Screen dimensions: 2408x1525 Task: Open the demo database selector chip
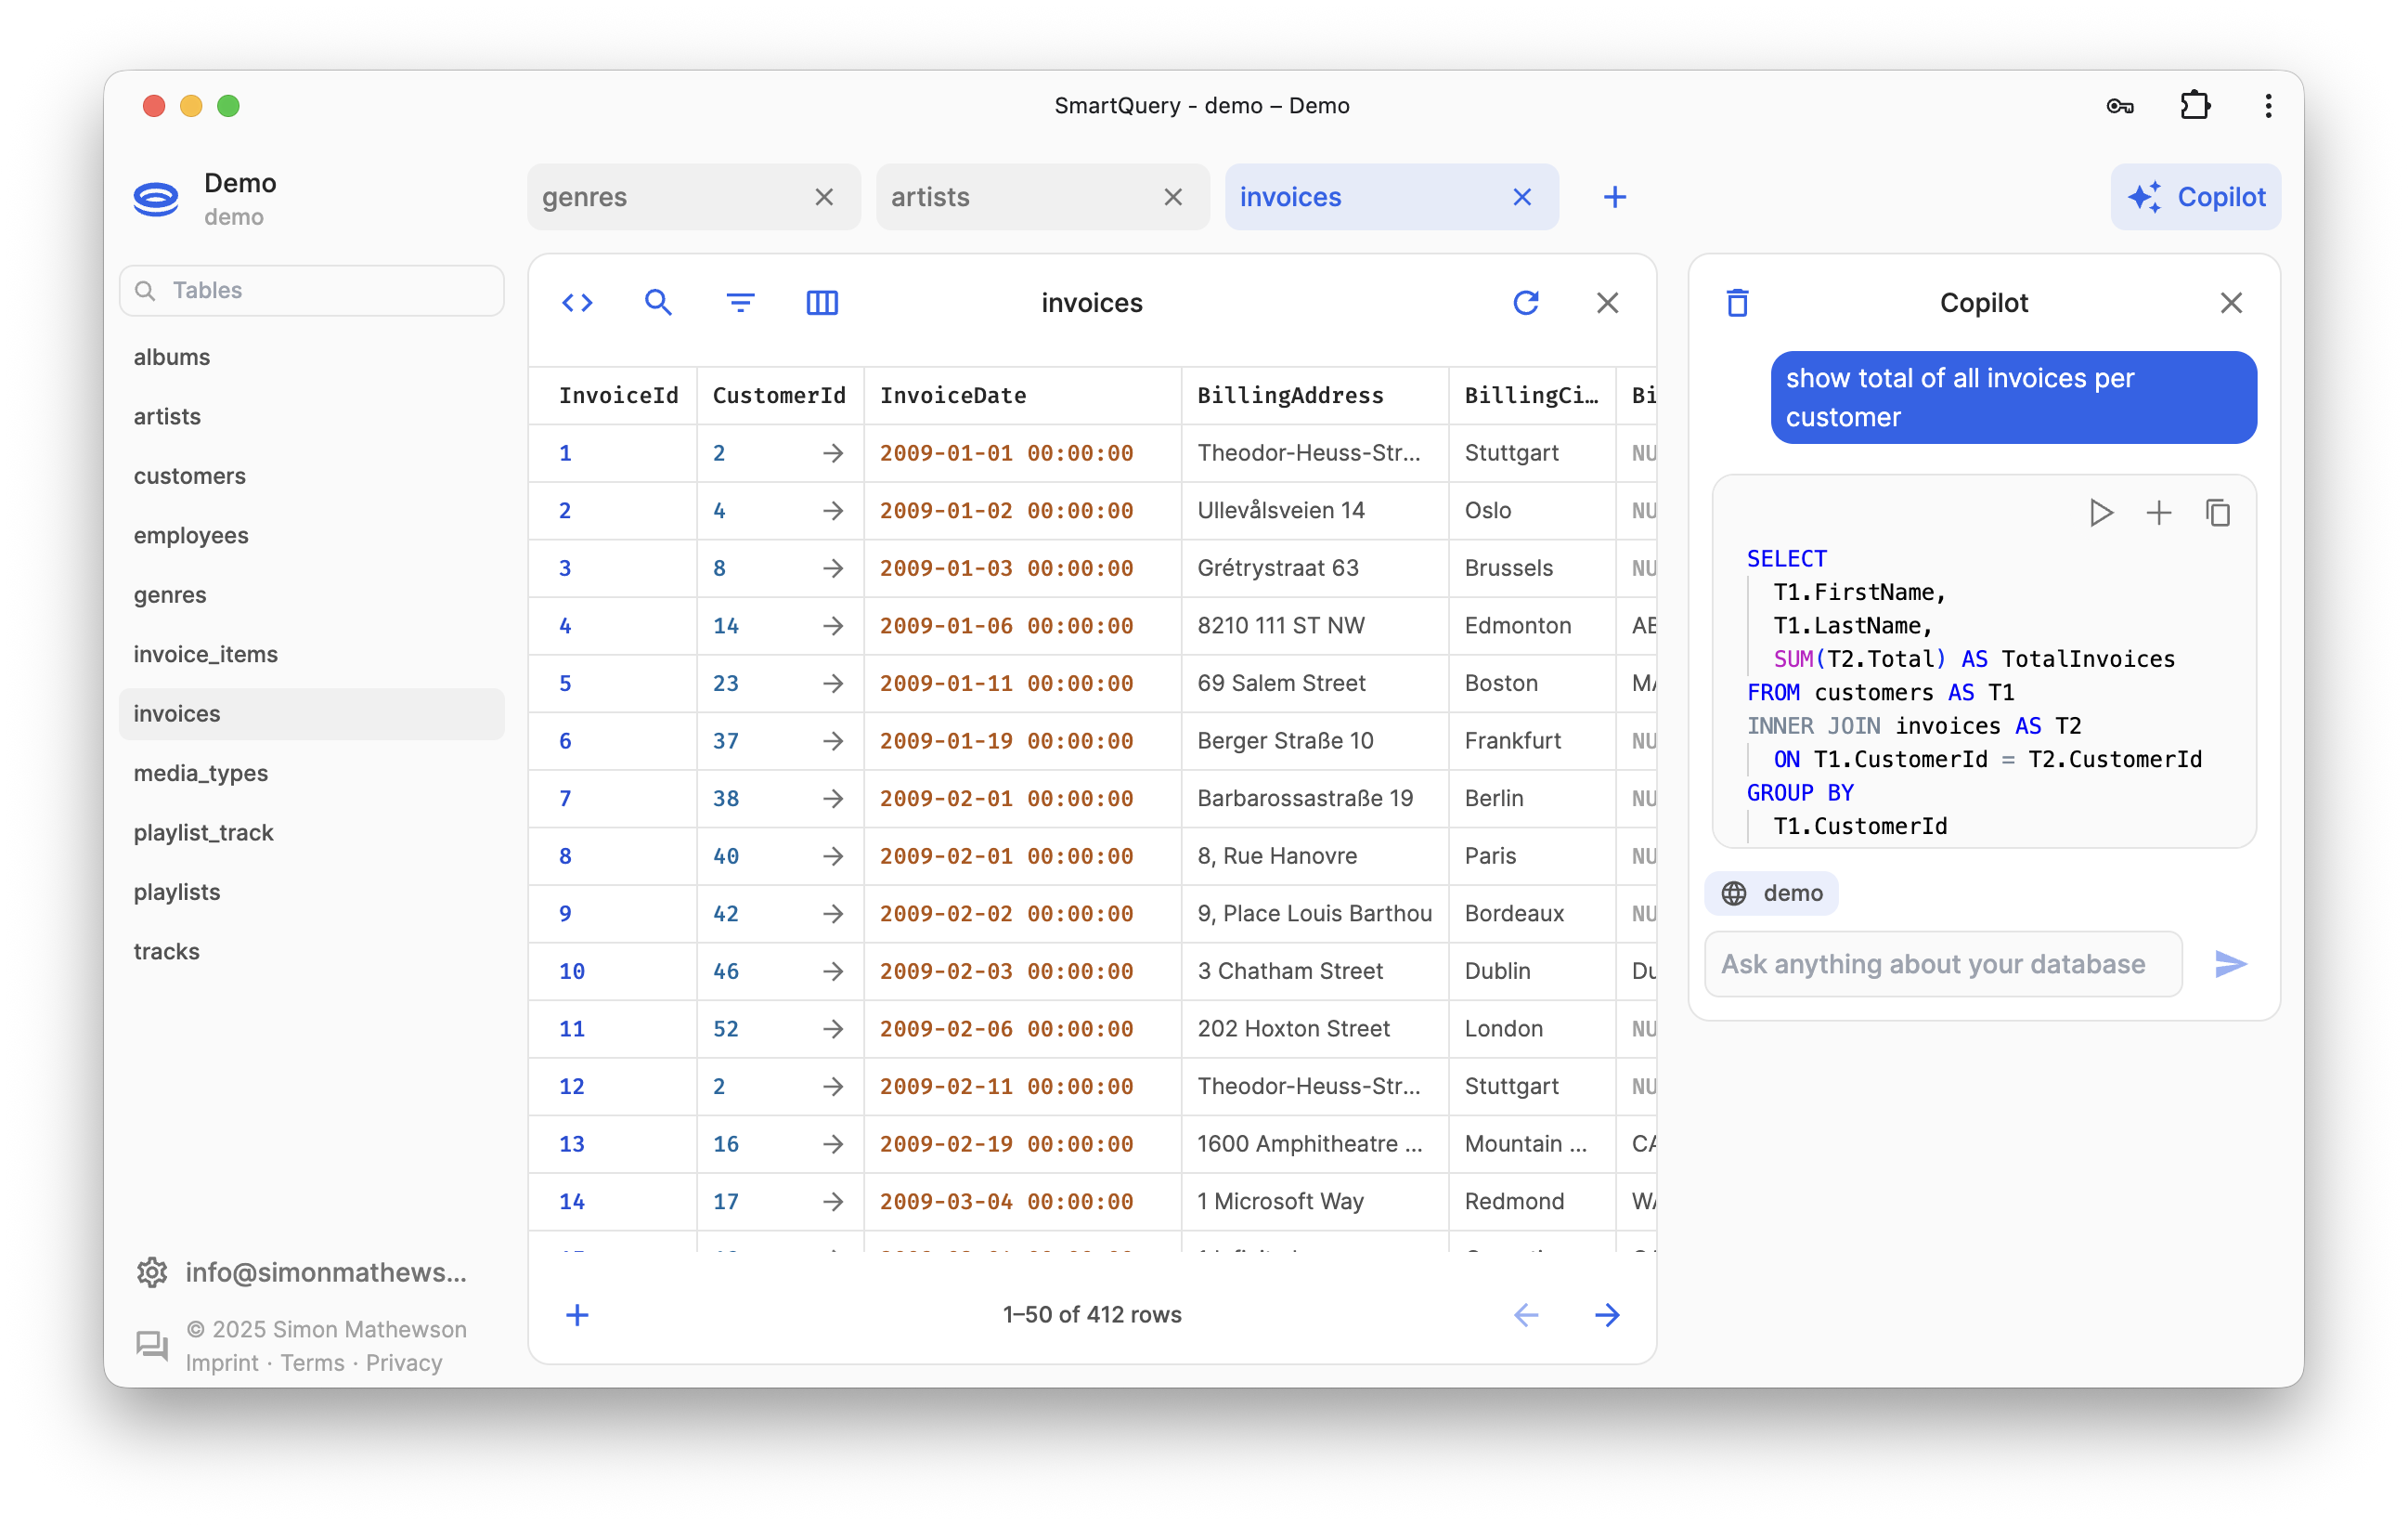1771,893
